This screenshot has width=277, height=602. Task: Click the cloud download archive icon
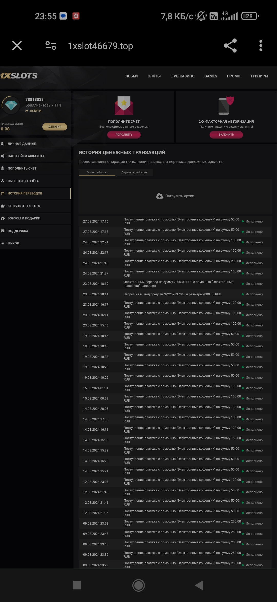tap(160, 196)
